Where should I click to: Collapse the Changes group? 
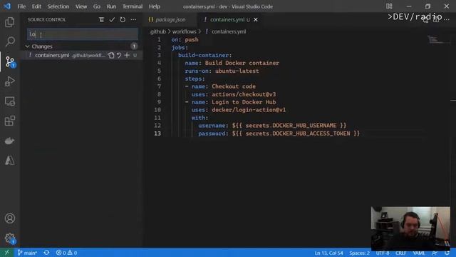pos(27,46)
